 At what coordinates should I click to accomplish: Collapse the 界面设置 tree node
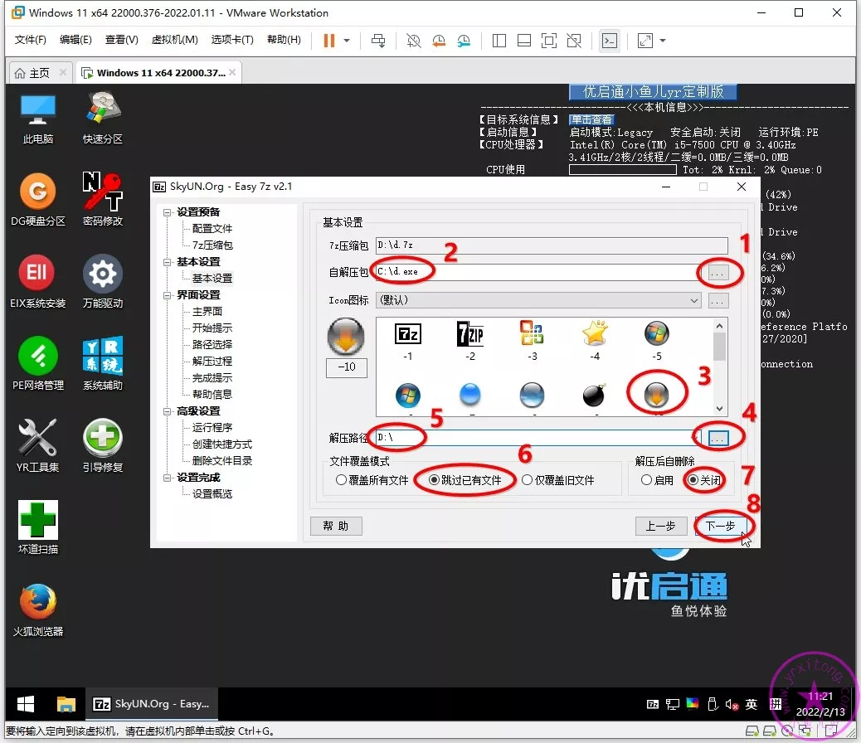click(168, 295)
